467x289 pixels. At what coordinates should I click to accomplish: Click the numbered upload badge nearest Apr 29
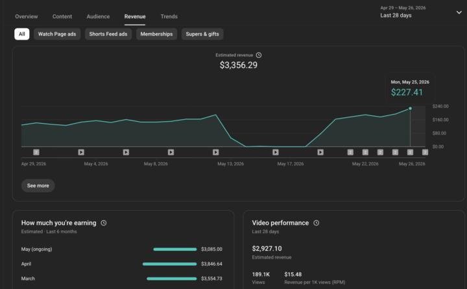(36, 152)
